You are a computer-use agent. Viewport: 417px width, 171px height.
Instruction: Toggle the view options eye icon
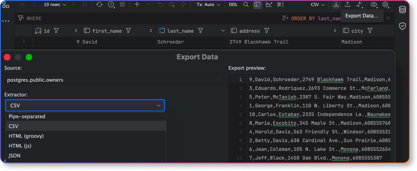tap(374, 5)
